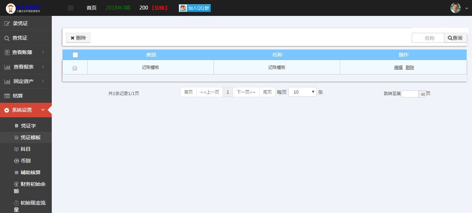Go to 首页 in top bar
This screenshot has width=472, height=213.
click(x=91, y=8)
